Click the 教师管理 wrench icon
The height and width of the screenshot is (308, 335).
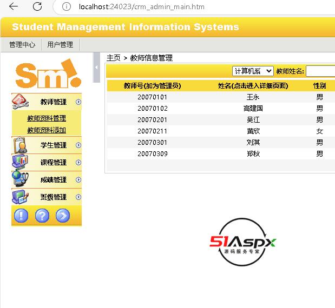tap(19, 102)
